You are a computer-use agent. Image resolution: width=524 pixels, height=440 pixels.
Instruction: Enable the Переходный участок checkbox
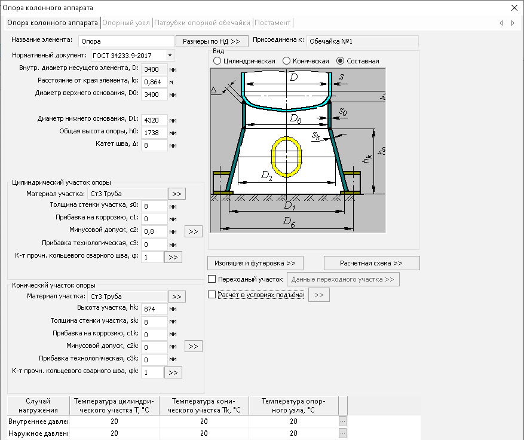click(212, 279)
